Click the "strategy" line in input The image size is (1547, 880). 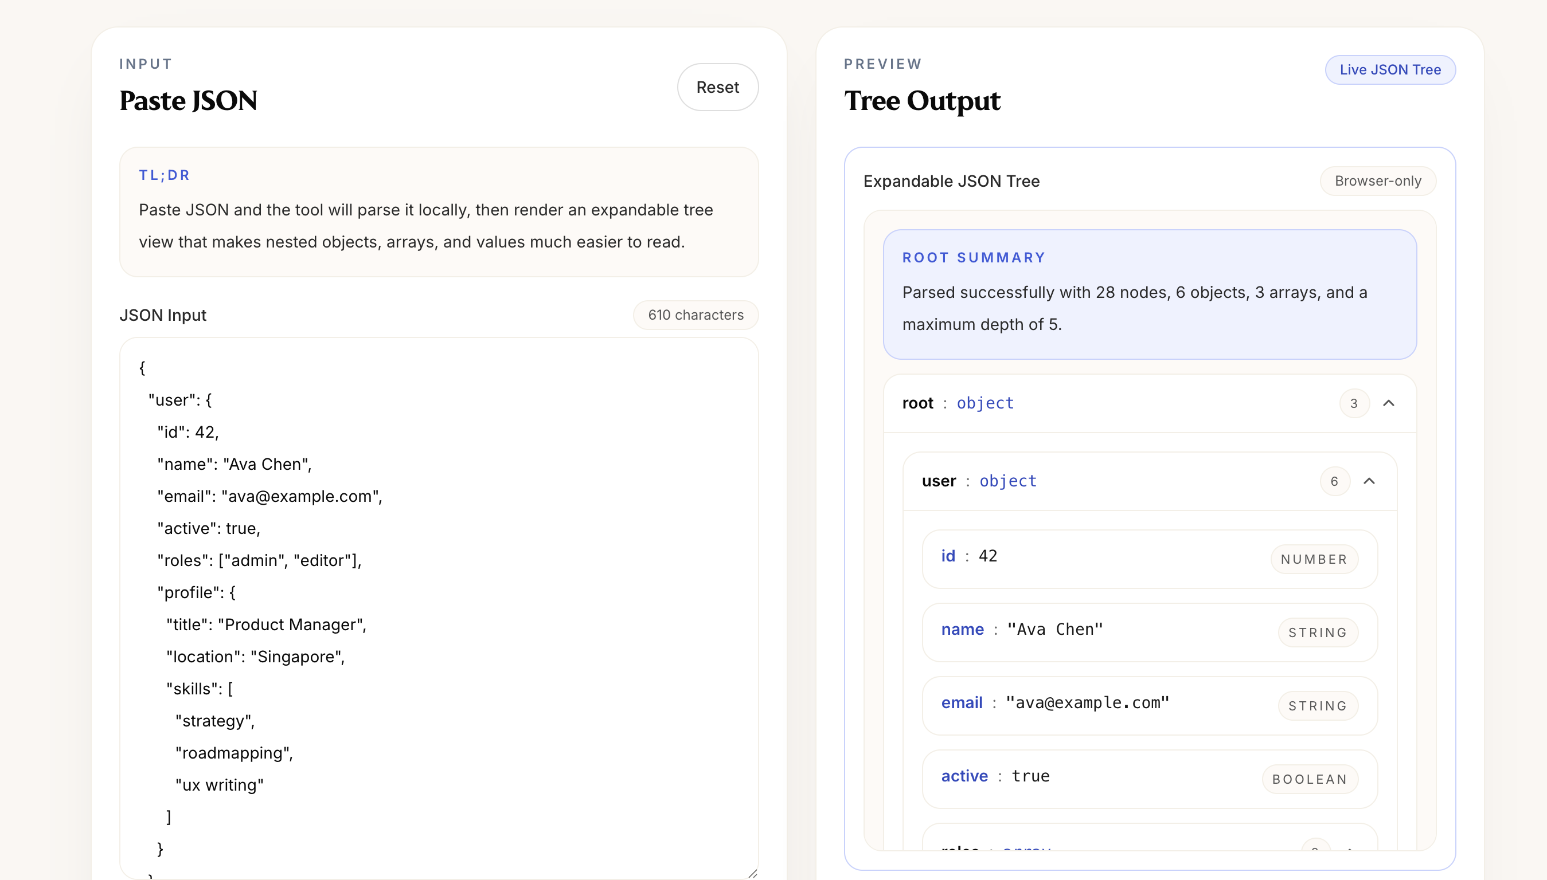tap(215, 720)
